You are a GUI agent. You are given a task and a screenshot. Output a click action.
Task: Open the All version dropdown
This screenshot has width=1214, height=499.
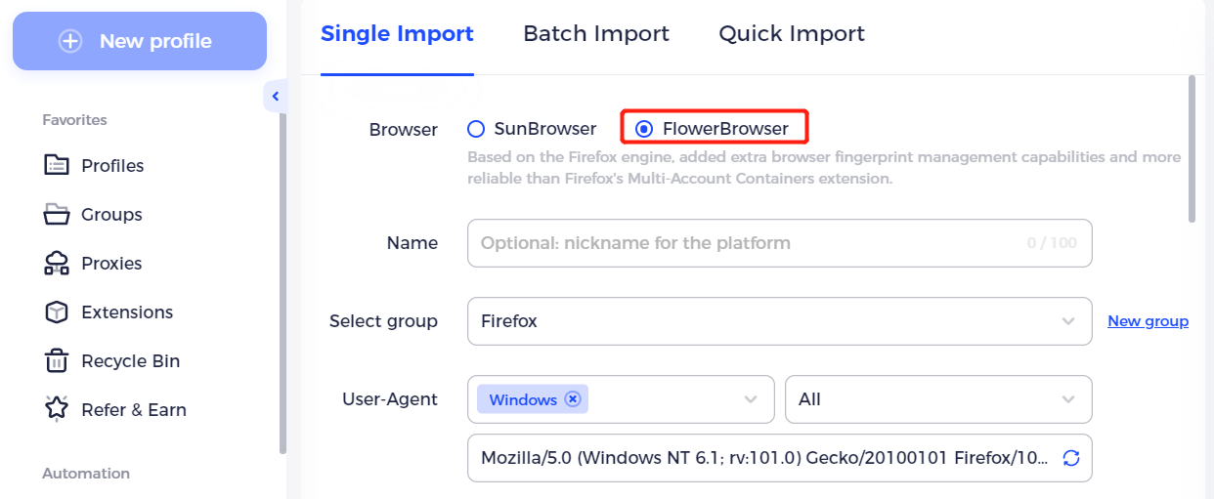tap(938, 399)
